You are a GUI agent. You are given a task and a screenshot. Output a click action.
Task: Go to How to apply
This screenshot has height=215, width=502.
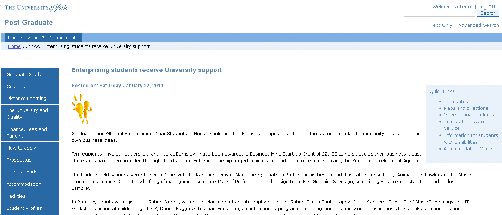(21, 148)
